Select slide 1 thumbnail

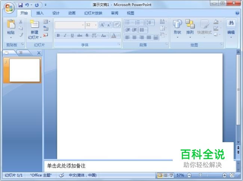24,70
